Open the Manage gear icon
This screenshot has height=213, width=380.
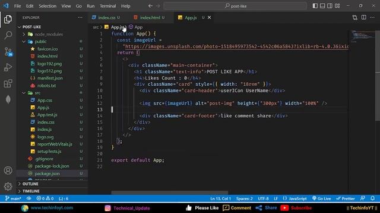[8, 186]
